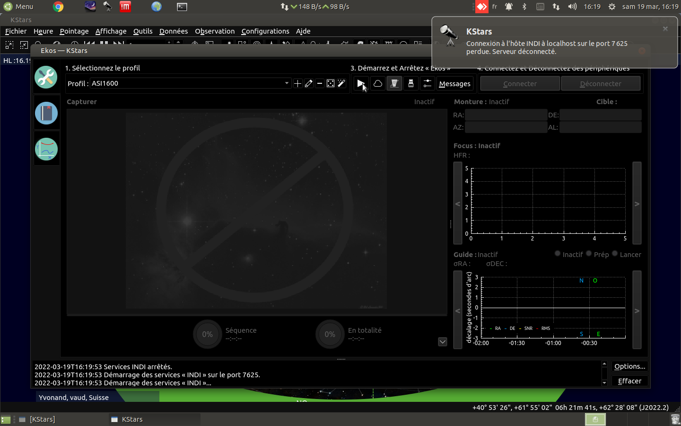Launch the night-sky app icon in panel
The height and width of the screenshot is (426, 681).
pyautogui.click(x=90, y=7)
